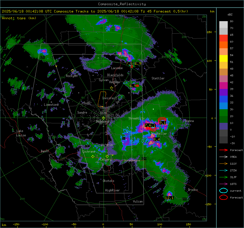Click the orange 111V arrow legend icon
This screenshot has width=244, height=228.
click(x=223, y=163)
